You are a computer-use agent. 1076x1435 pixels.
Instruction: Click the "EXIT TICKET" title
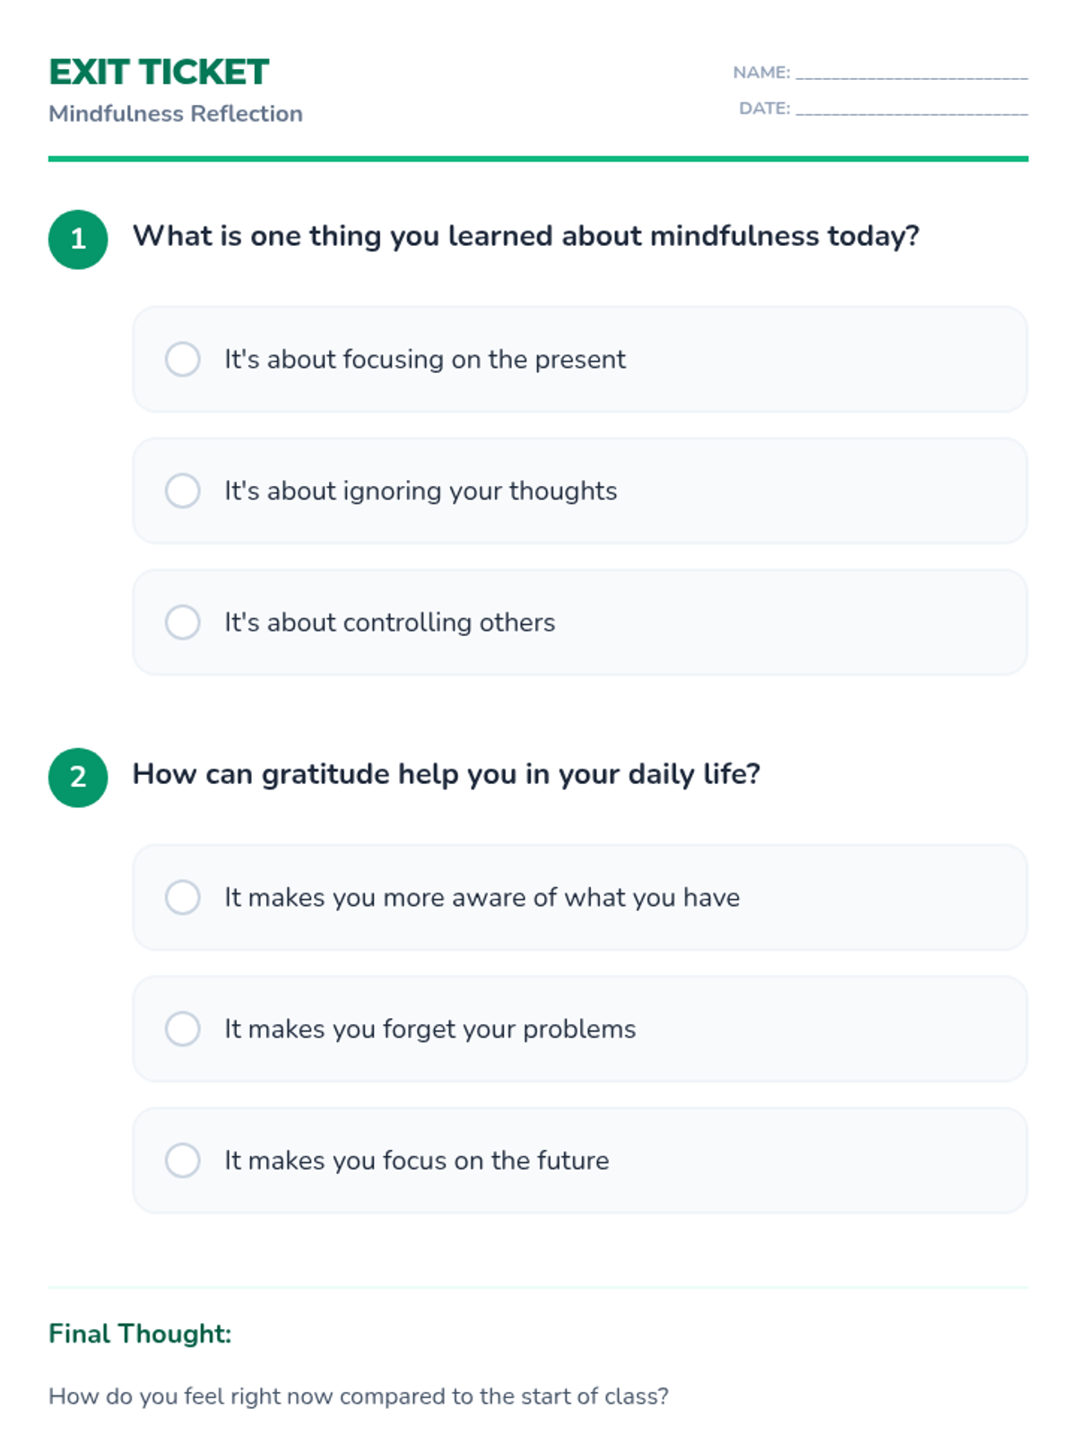point(159,73)
